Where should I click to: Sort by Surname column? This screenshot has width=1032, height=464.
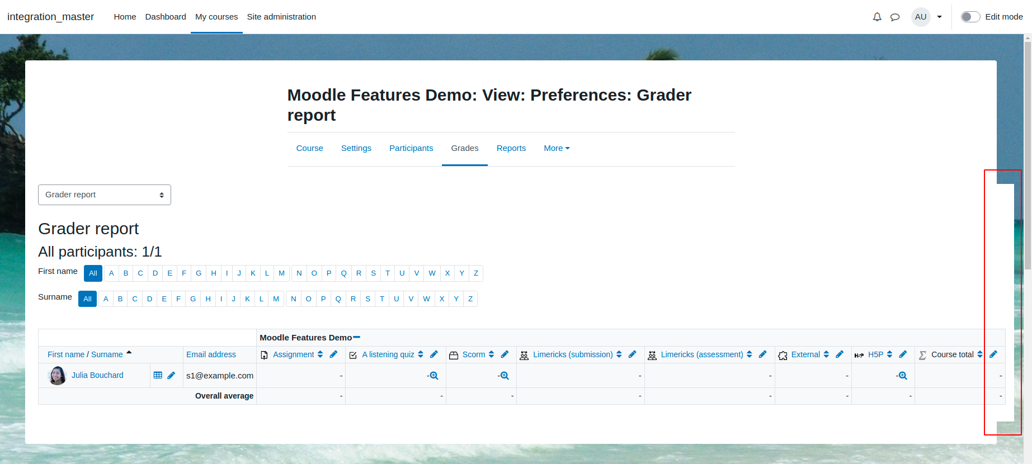(x=107, y=354)
